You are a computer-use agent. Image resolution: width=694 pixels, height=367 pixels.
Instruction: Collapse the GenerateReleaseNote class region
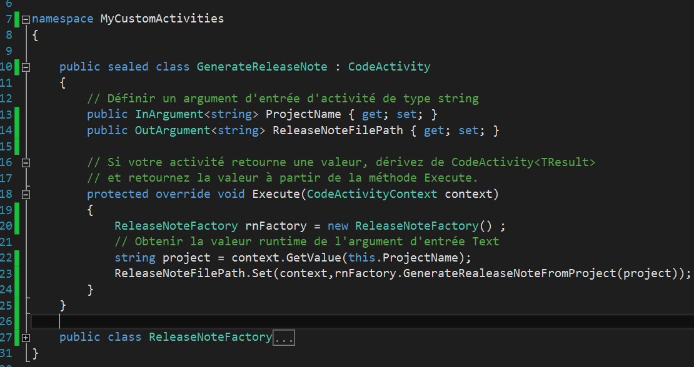click(x=26, y=67)
